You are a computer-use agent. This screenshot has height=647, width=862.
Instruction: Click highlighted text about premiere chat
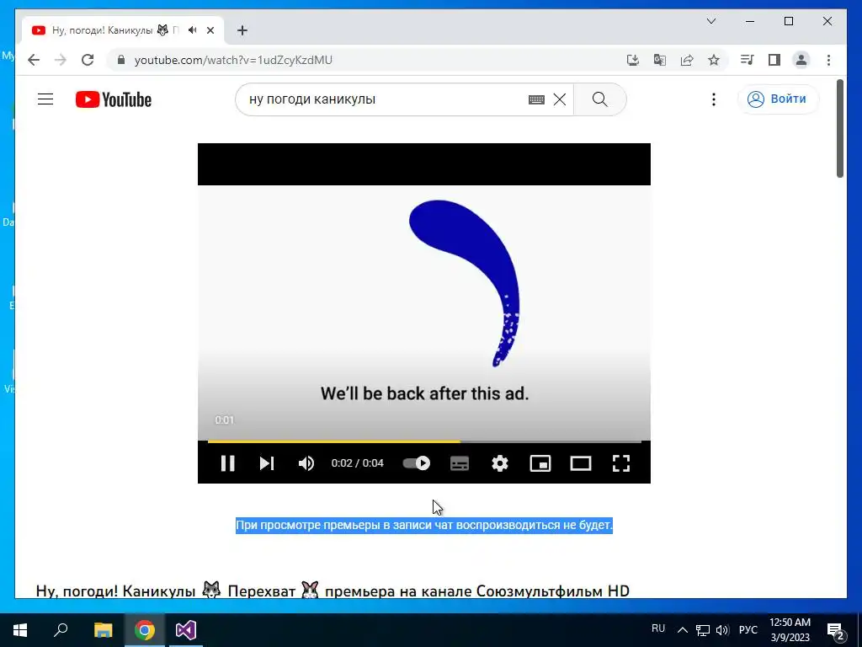click(x=424, y=525)
